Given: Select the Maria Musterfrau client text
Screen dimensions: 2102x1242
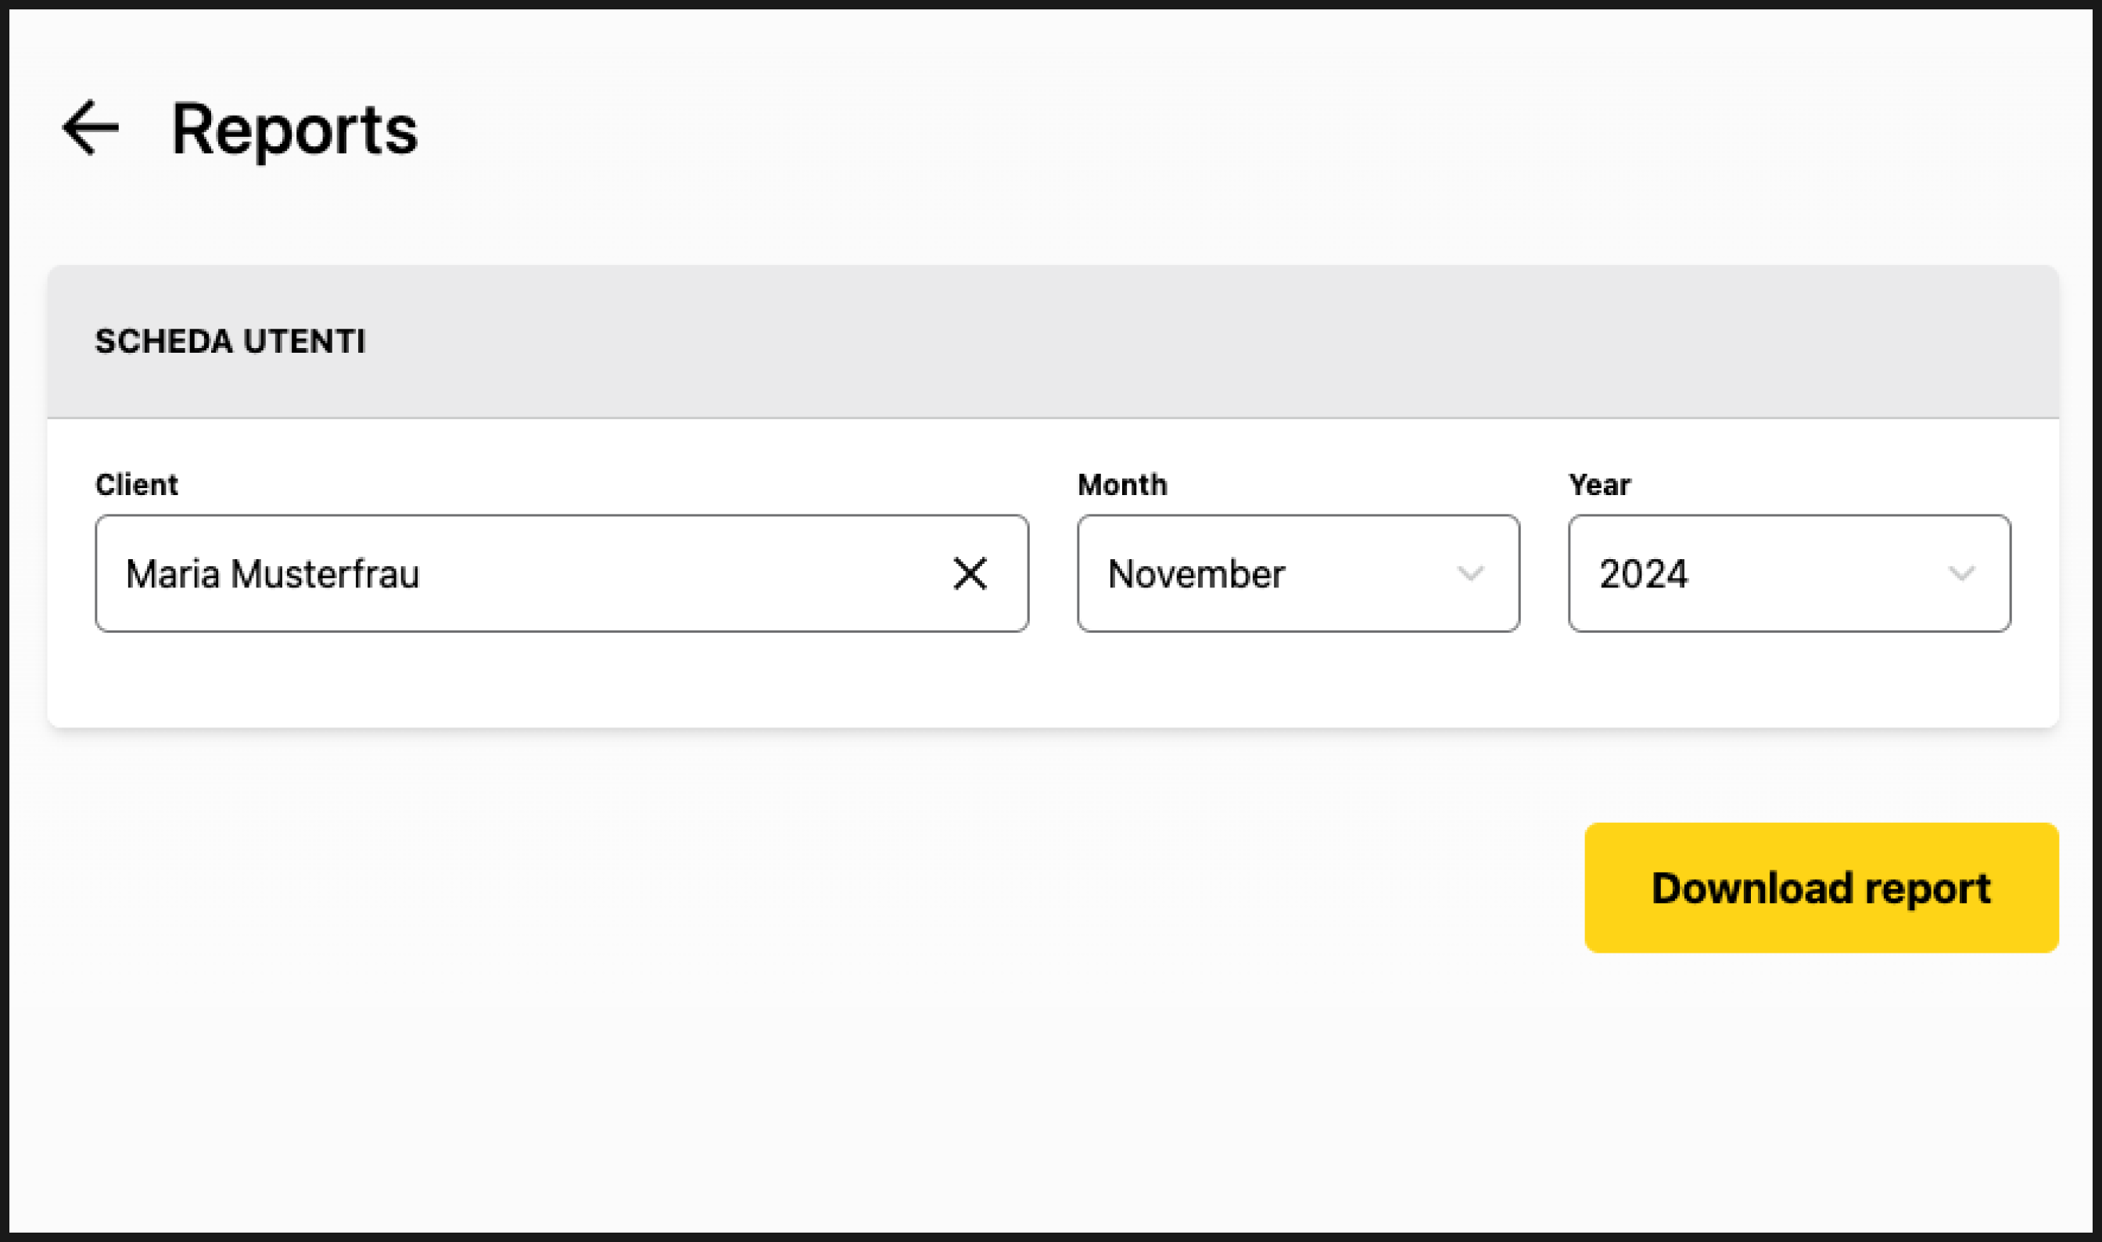Looking at the screenshot, I should [272, 574].
